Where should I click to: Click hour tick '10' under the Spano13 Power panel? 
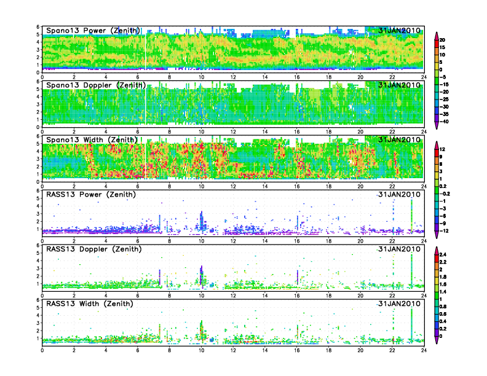pos(201,77)
